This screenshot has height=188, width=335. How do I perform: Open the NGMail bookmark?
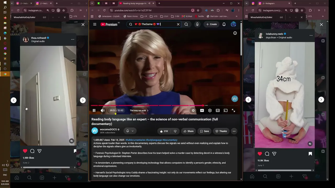[x=187, y=16]
